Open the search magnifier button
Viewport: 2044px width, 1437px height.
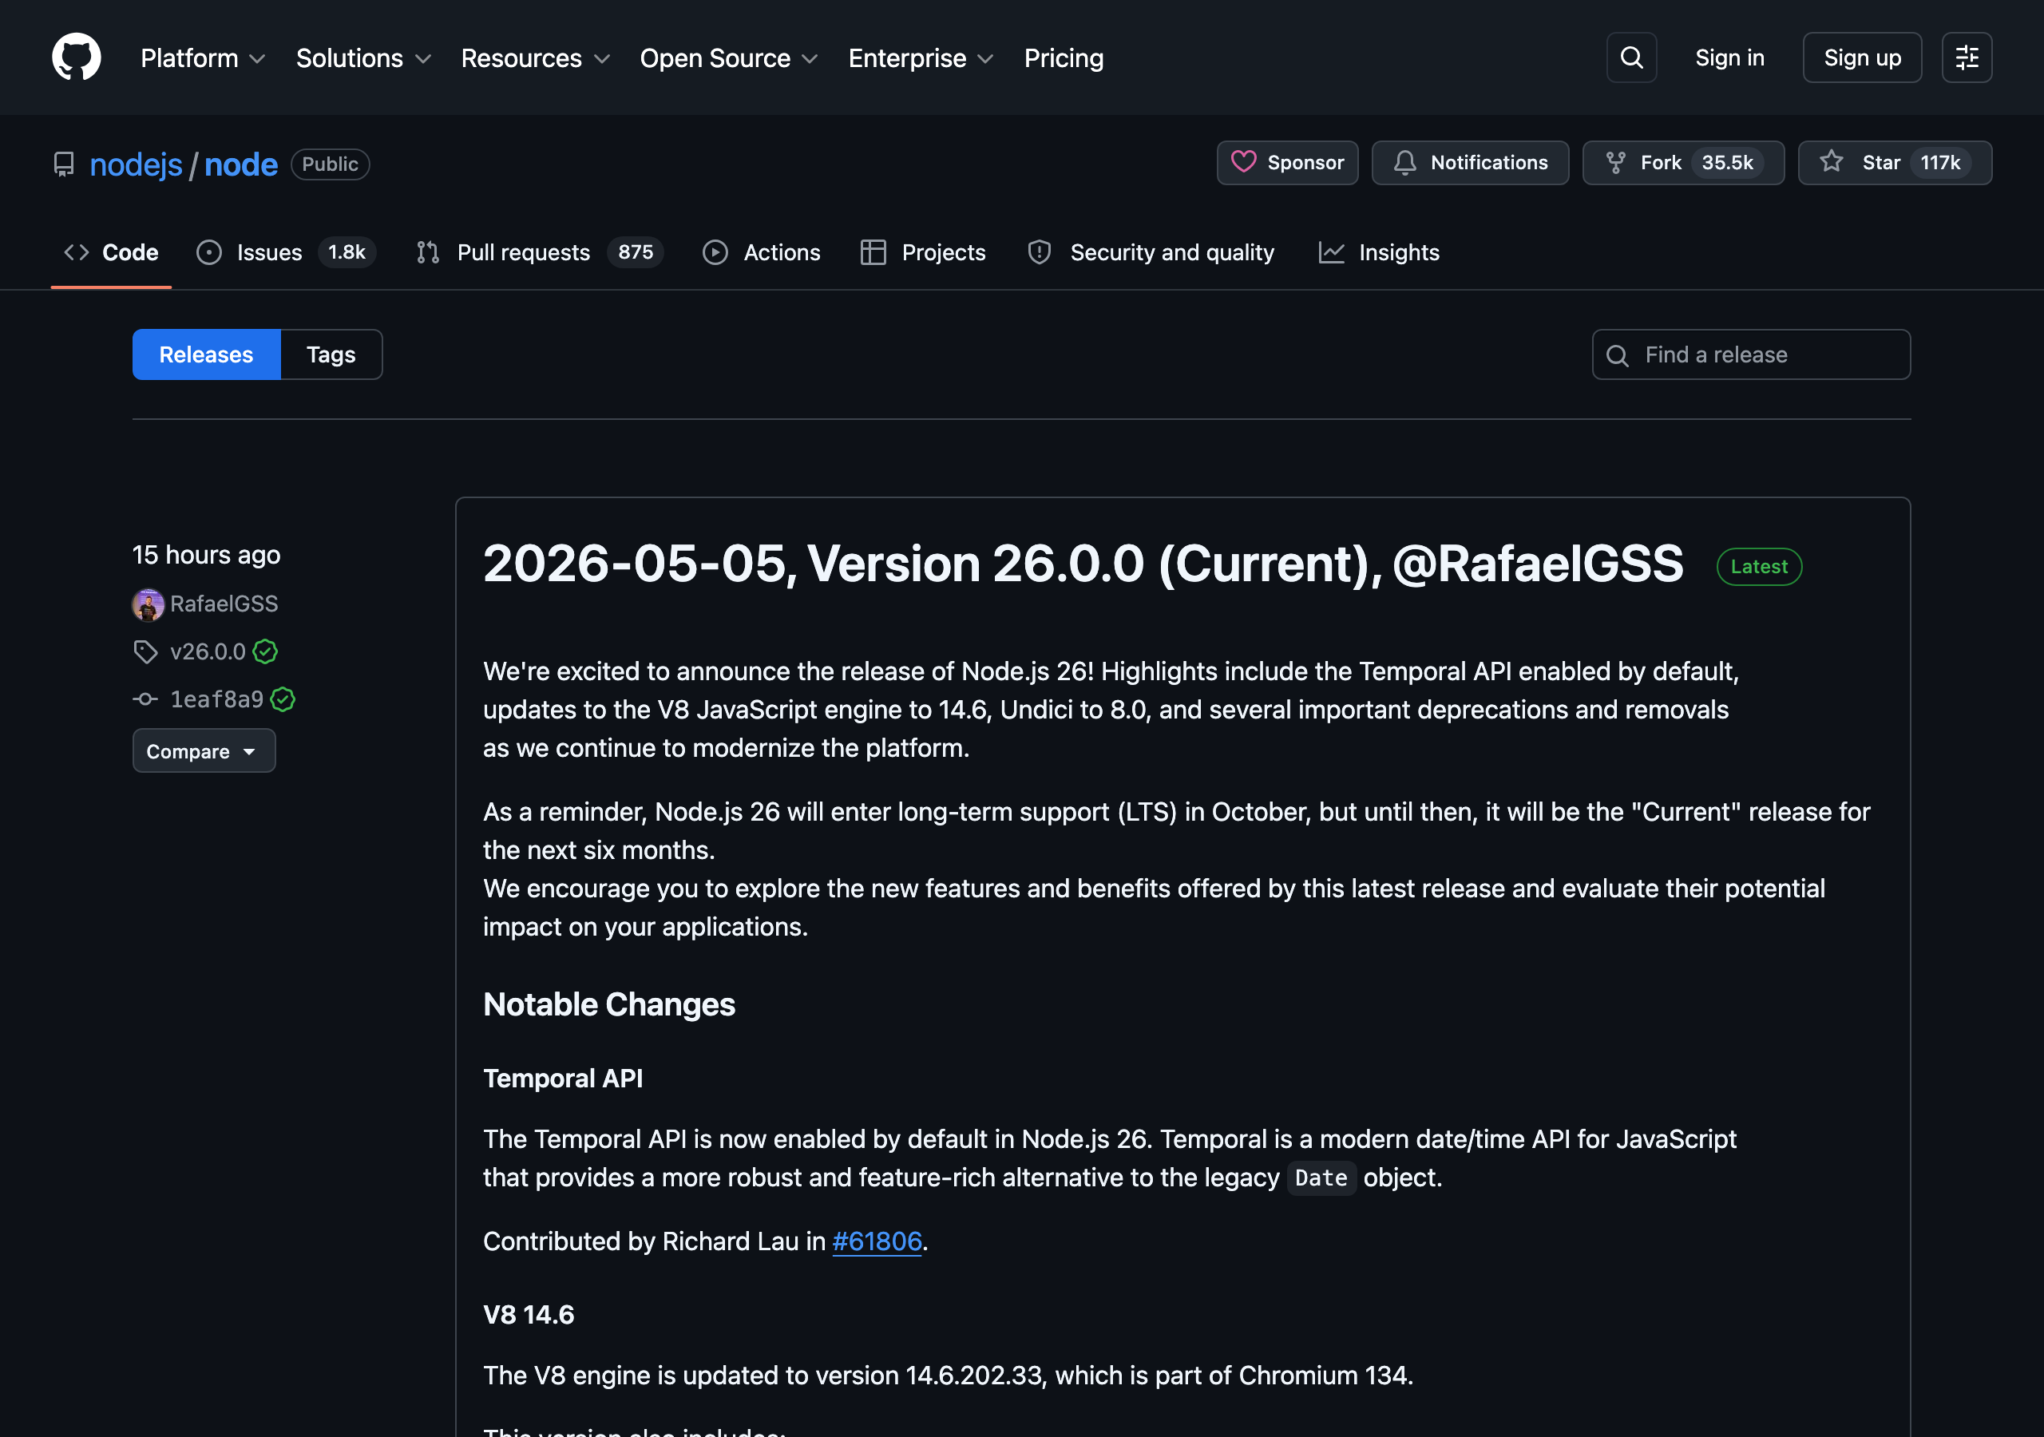[x=1631, y=57]
